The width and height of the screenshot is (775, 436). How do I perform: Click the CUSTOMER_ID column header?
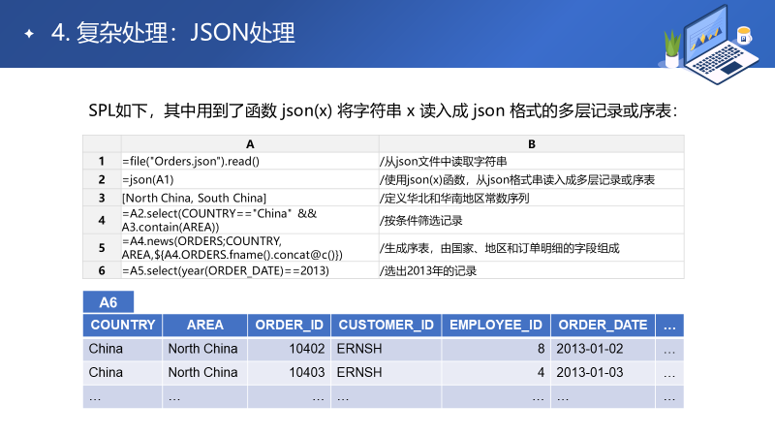[386, 325]
